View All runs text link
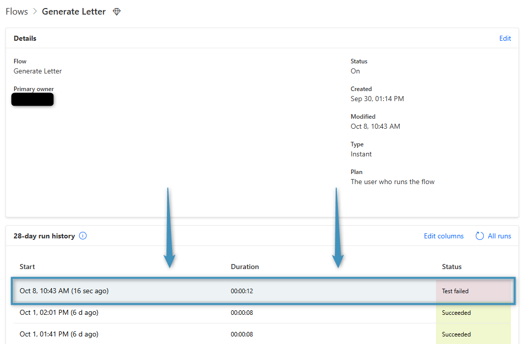 coord(499,236)
